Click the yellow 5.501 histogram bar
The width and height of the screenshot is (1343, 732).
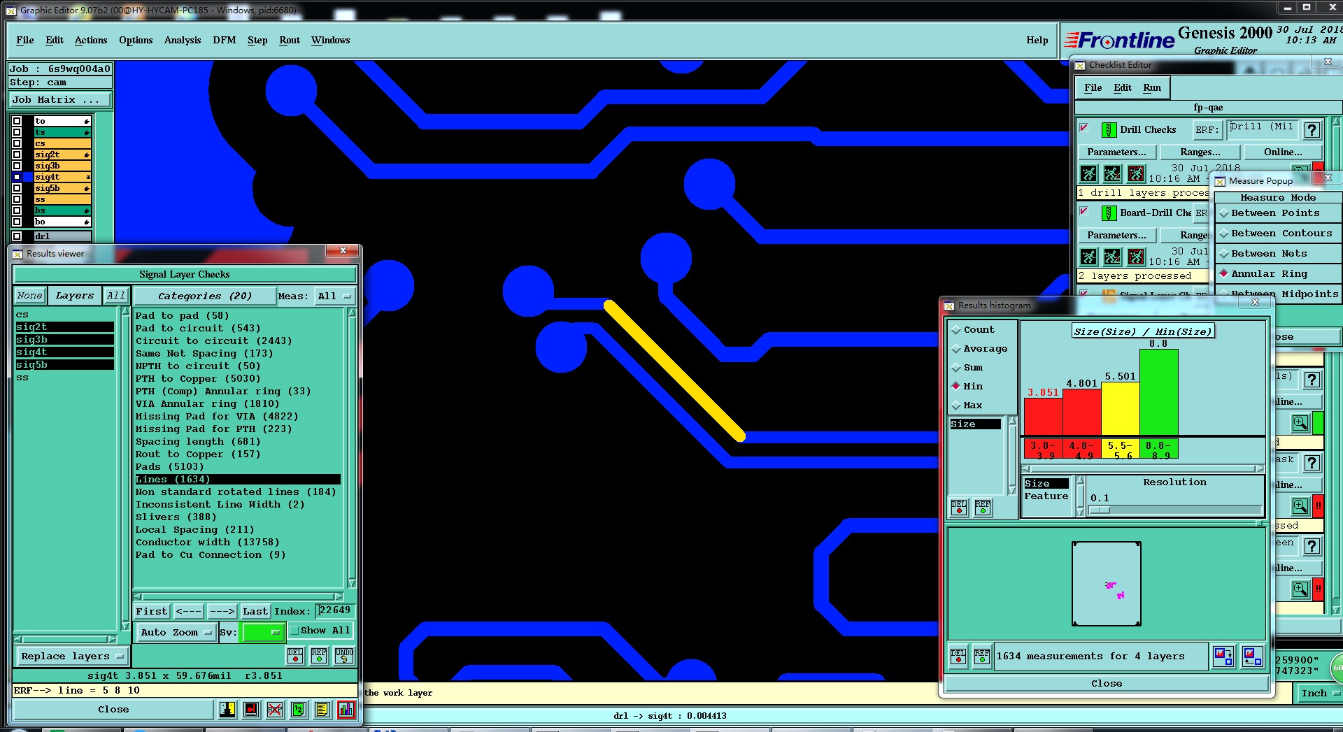1121,409
